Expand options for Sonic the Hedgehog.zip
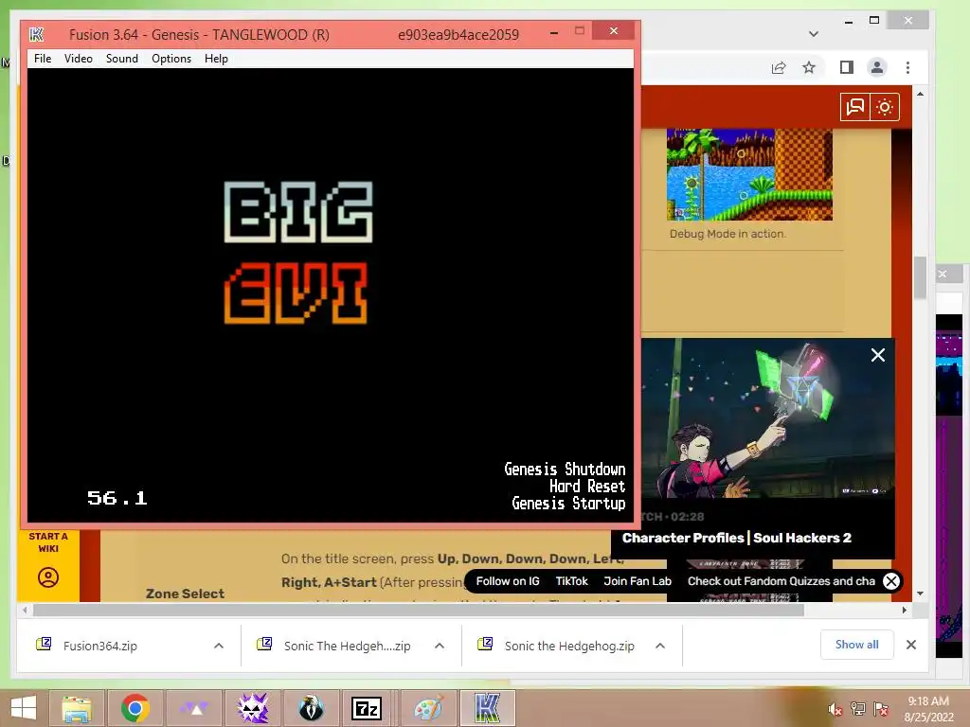970x727 pixels. pos(660,646)
